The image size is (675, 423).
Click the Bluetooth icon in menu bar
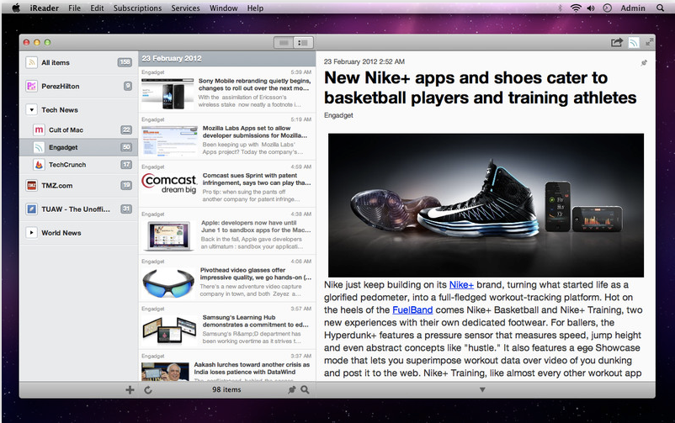560,8
